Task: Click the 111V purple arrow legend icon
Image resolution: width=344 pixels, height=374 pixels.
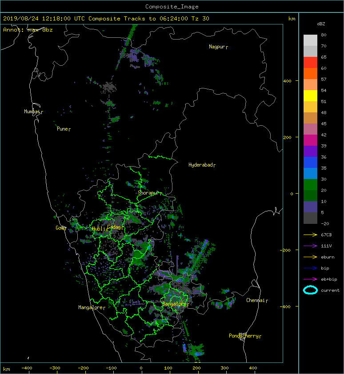Action: point(310,246)
